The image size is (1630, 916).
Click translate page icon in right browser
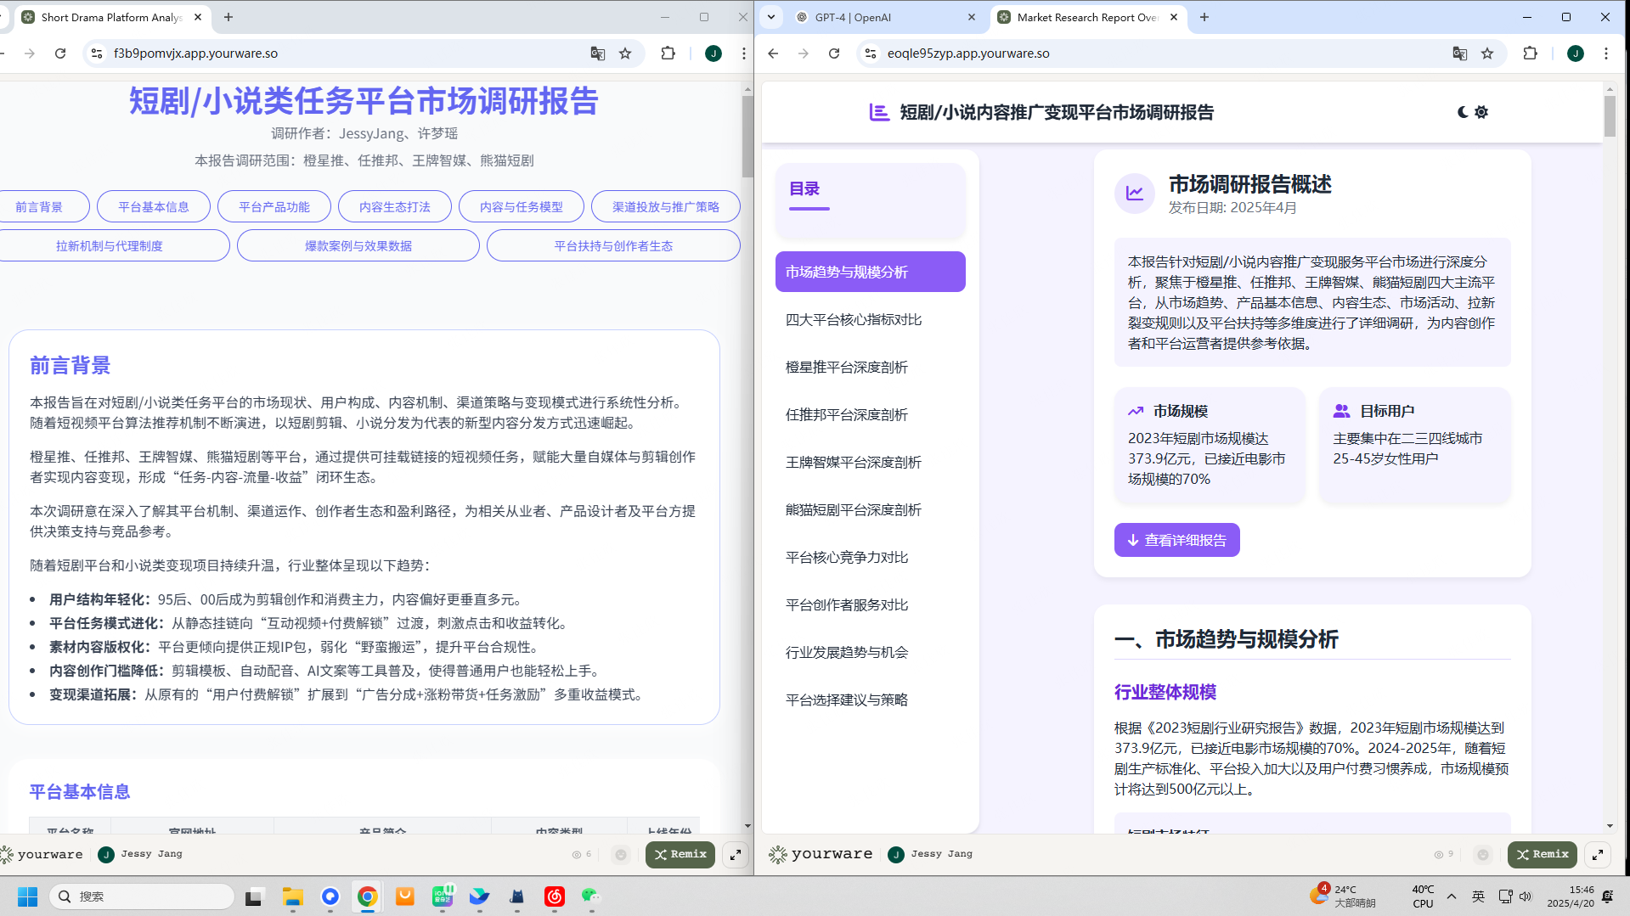pos(1460,53)
